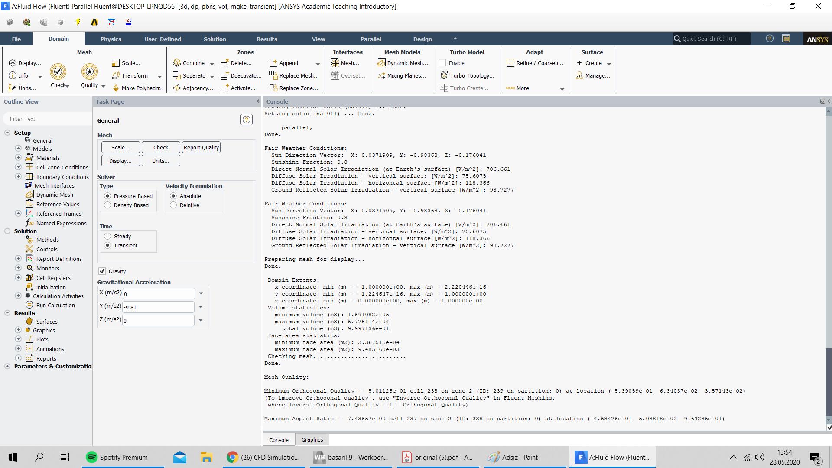The width and height of the screenshot is (832, 468).
Task: Open Turbo Topology tool
Action: pos(444,75)
